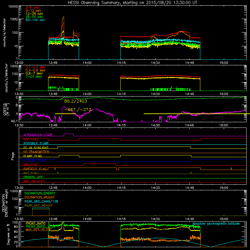Select the cyan 50-100 keV legend label
This screenshot has width=250, height=250.
(35, 20)
